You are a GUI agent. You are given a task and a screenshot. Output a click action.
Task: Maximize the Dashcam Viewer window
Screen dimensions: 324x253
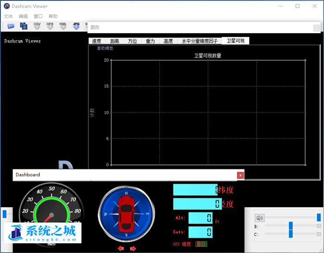tap(298, 6)
